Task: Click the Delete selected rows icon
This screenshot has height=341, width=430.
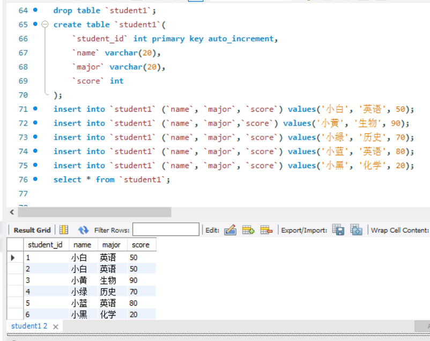Action: 266,230
